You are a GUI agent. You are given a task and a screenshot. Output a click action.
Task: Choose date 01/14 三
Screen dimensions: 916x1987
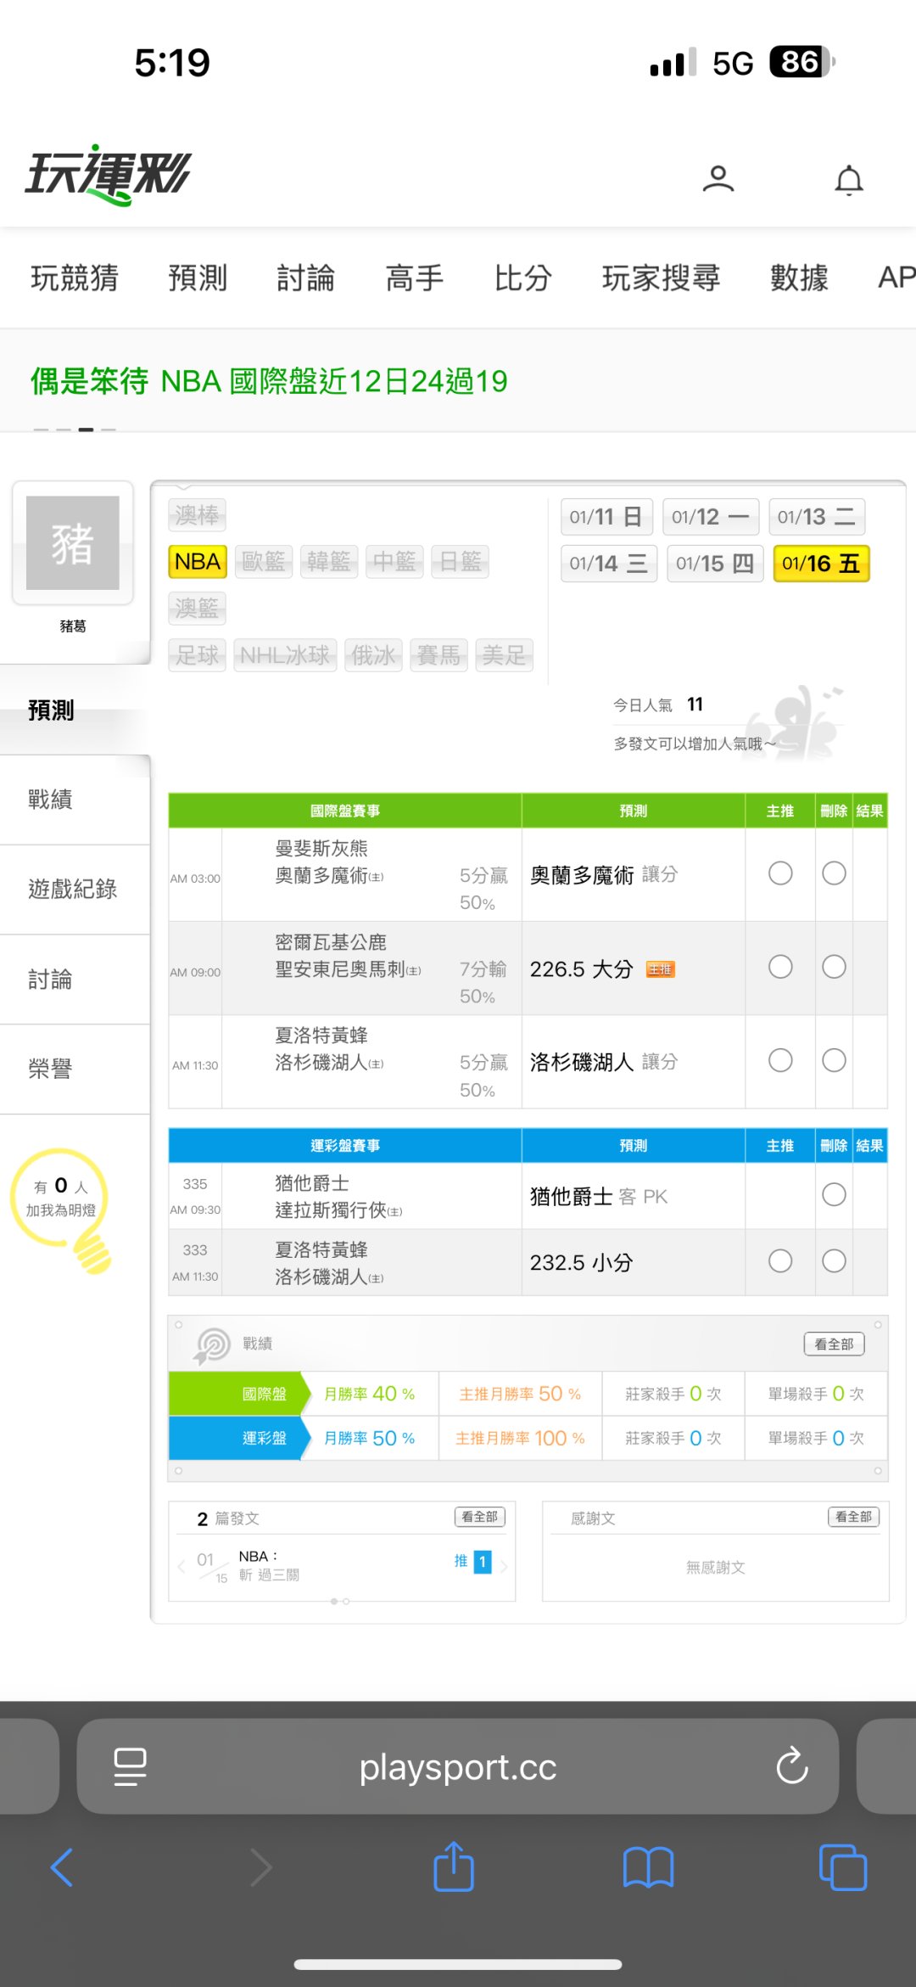[x=609, y=564]
